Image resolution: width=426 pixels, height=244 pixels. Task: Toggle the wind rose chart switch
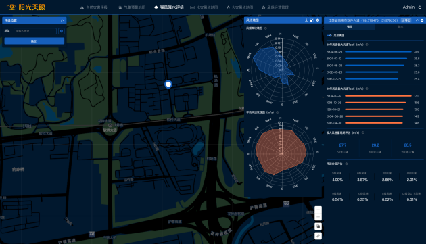tap(329, 36)
